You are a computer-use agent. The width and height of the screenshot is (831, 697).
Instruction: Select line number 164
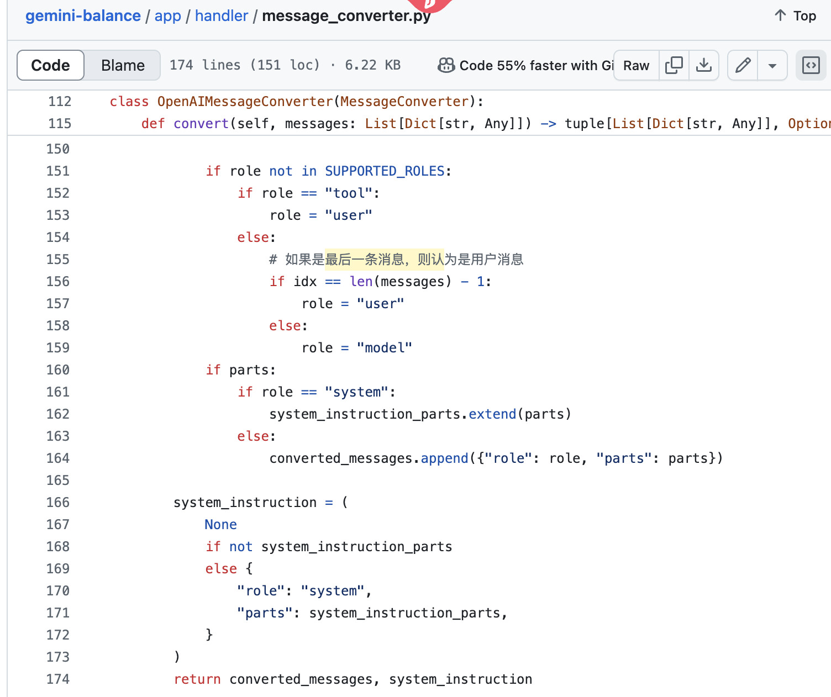(58, 458)
